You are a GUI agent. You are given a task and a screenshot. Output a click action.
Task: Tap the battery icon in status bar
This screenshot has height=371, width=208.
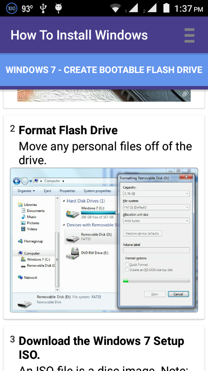[166, 8]
